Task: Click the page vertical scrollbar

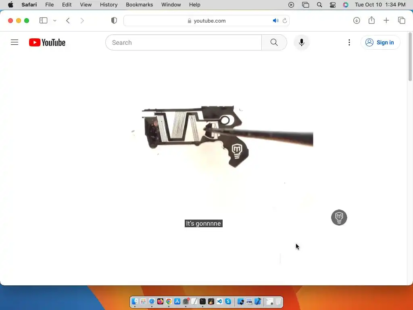Action: [410, 57]
